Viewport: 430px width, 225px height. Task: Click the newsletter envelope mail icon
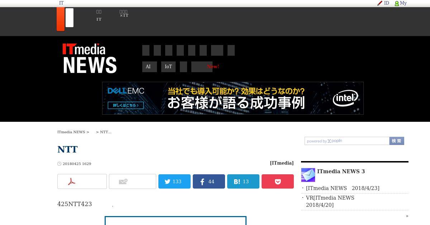click(x=308, y=175)
